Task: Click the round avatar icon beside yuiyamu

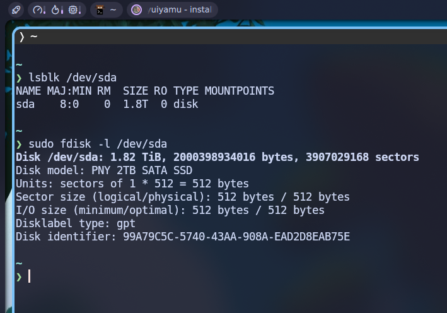Action: 136,10
